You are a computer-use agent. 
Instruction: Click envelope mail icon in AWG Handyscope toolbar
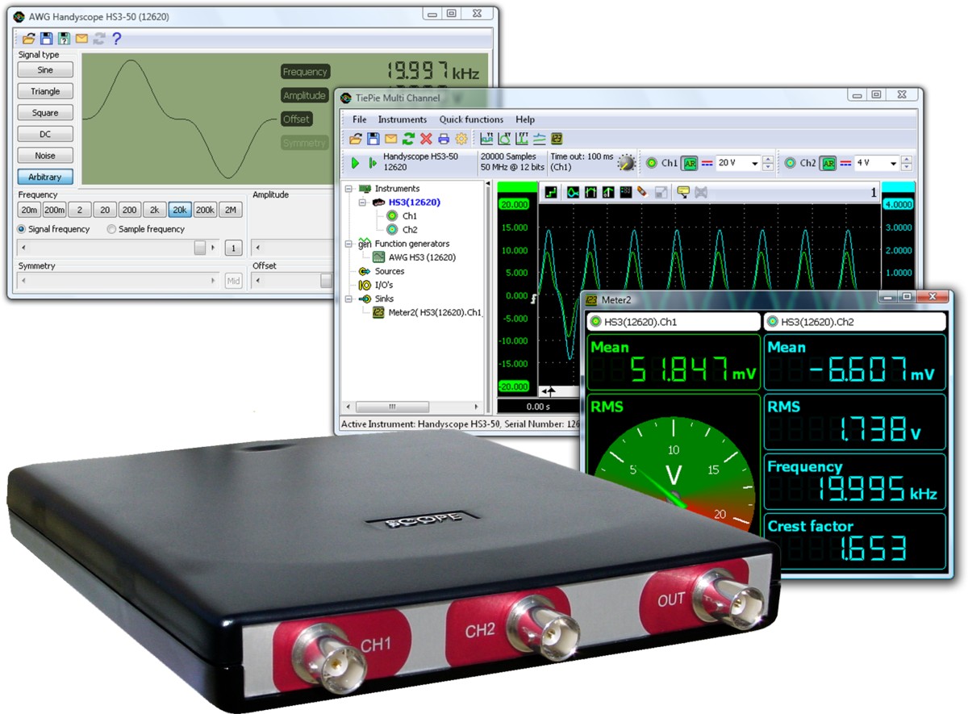coord(81,38)
